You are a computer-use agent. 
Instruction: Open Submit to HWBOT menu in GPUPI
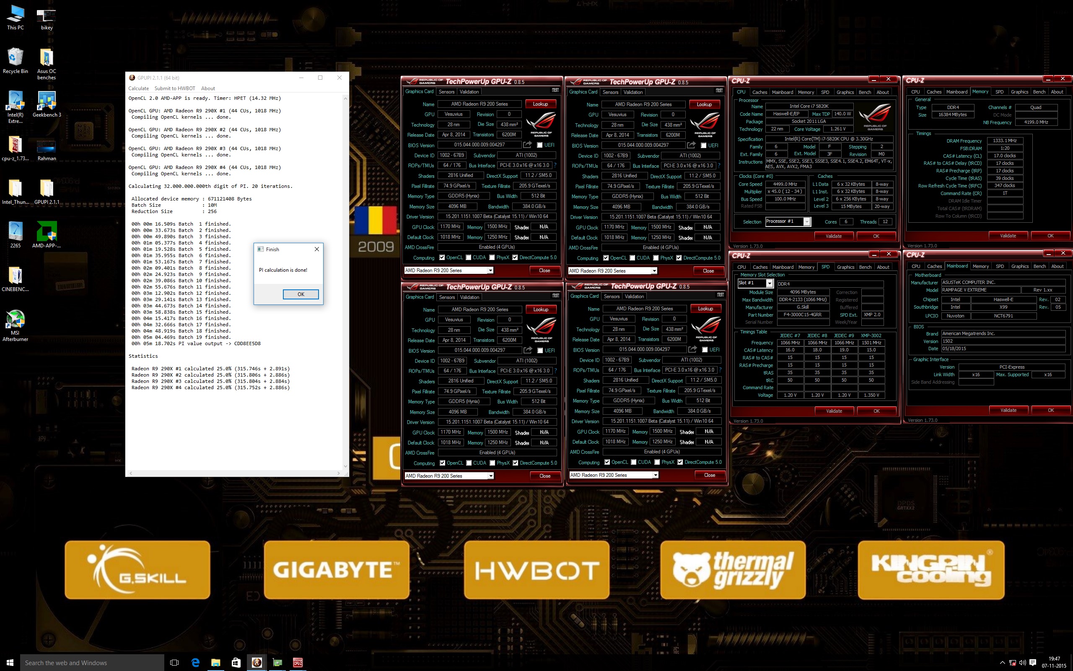point(175,88)
